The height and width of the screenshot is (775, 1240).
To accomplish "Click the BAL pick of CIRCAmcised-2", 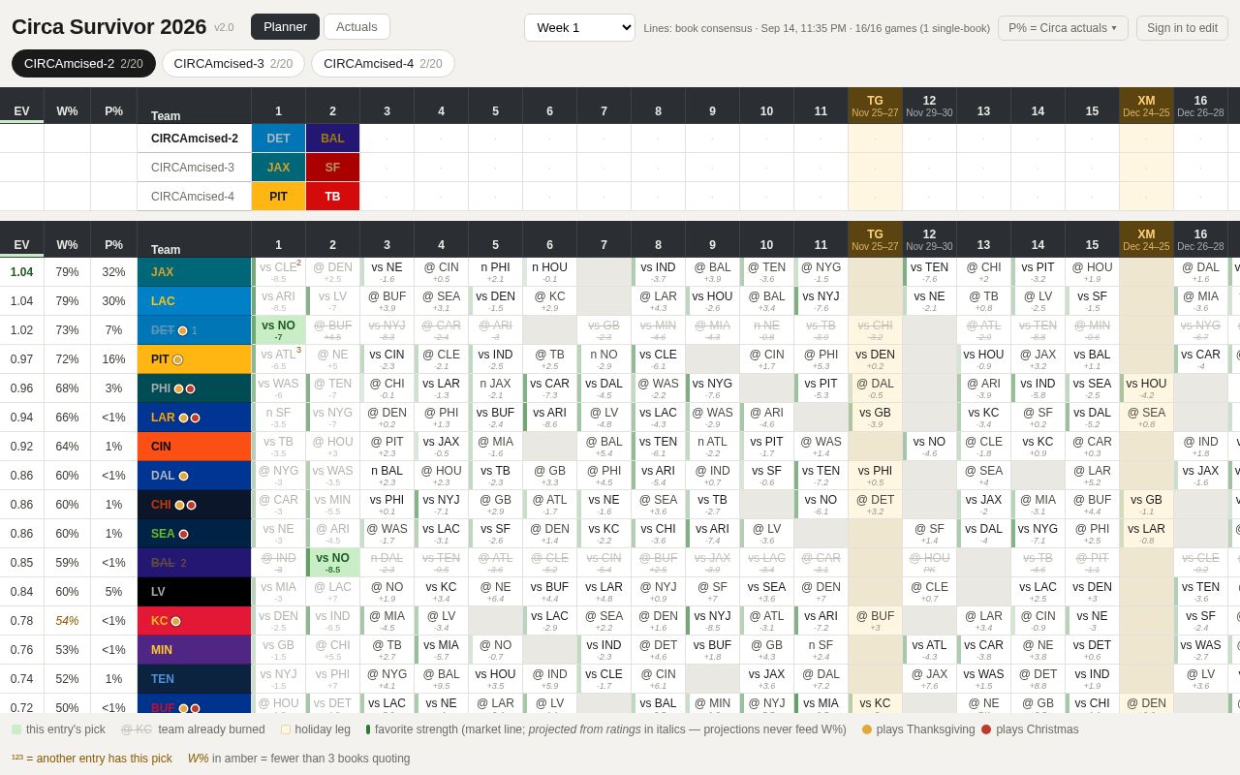I will click(x=332, y=139).
